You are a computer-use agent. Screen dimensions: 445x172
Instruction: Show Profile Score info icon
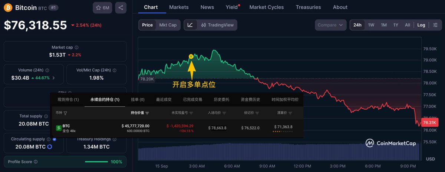[x=35, y=162]
